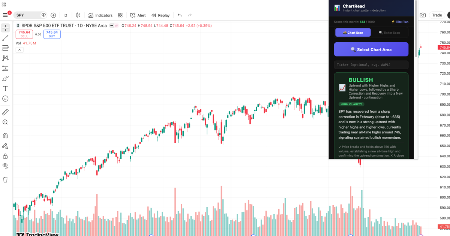Select the trend line tool
Viewport: 450px width, 236px height.
(5, 38)
